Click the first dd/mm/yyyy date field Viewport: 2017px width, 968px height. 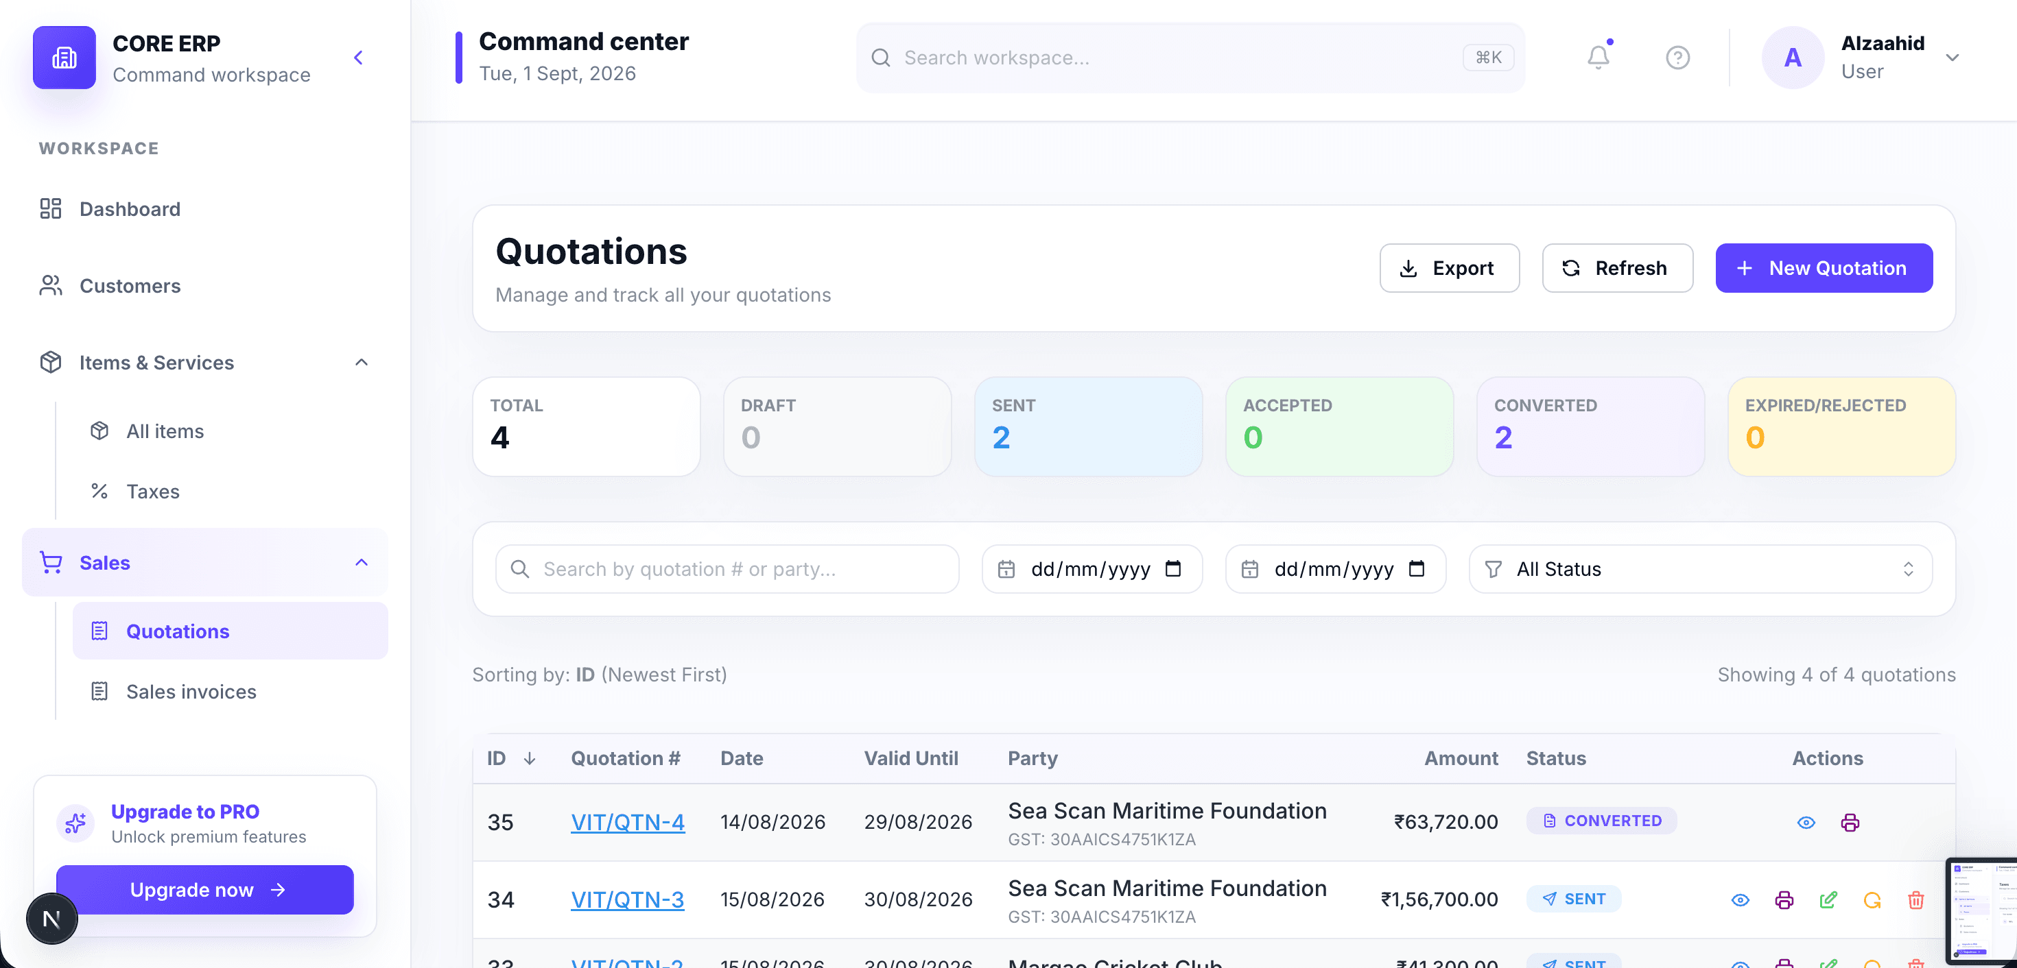1091,569
